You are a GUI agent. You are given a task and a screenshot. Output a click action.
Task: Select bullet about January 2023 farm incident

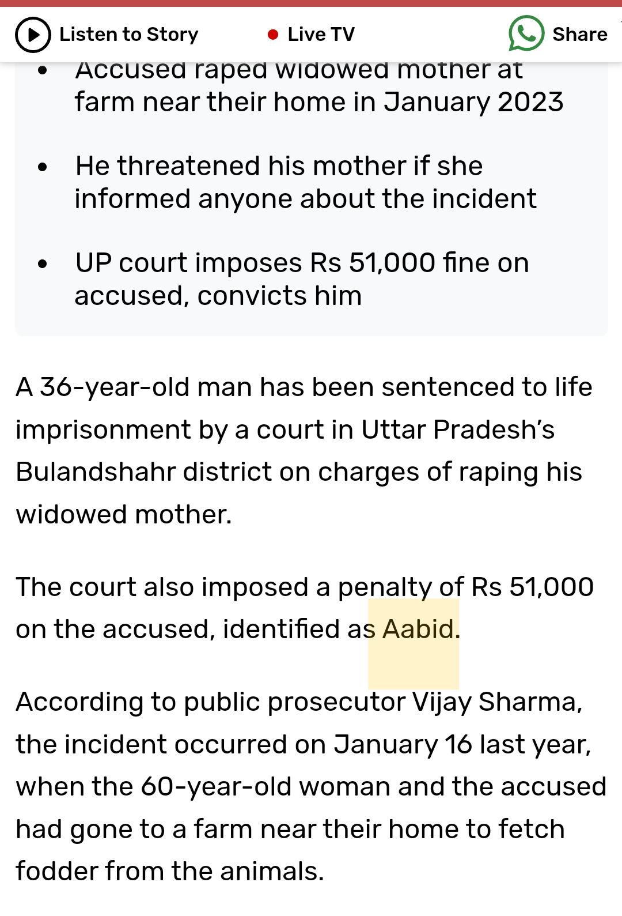(x=318, y=86)
